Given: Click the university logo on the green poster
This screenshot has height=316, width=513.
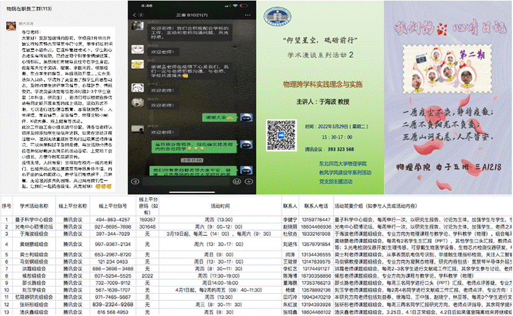Looking at the screenshot, I should (277, 16).
